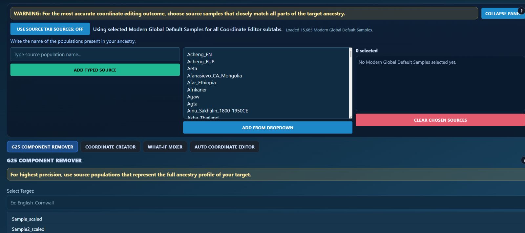Toggle the Use Source Tab Sources switch

coord(50,29)
